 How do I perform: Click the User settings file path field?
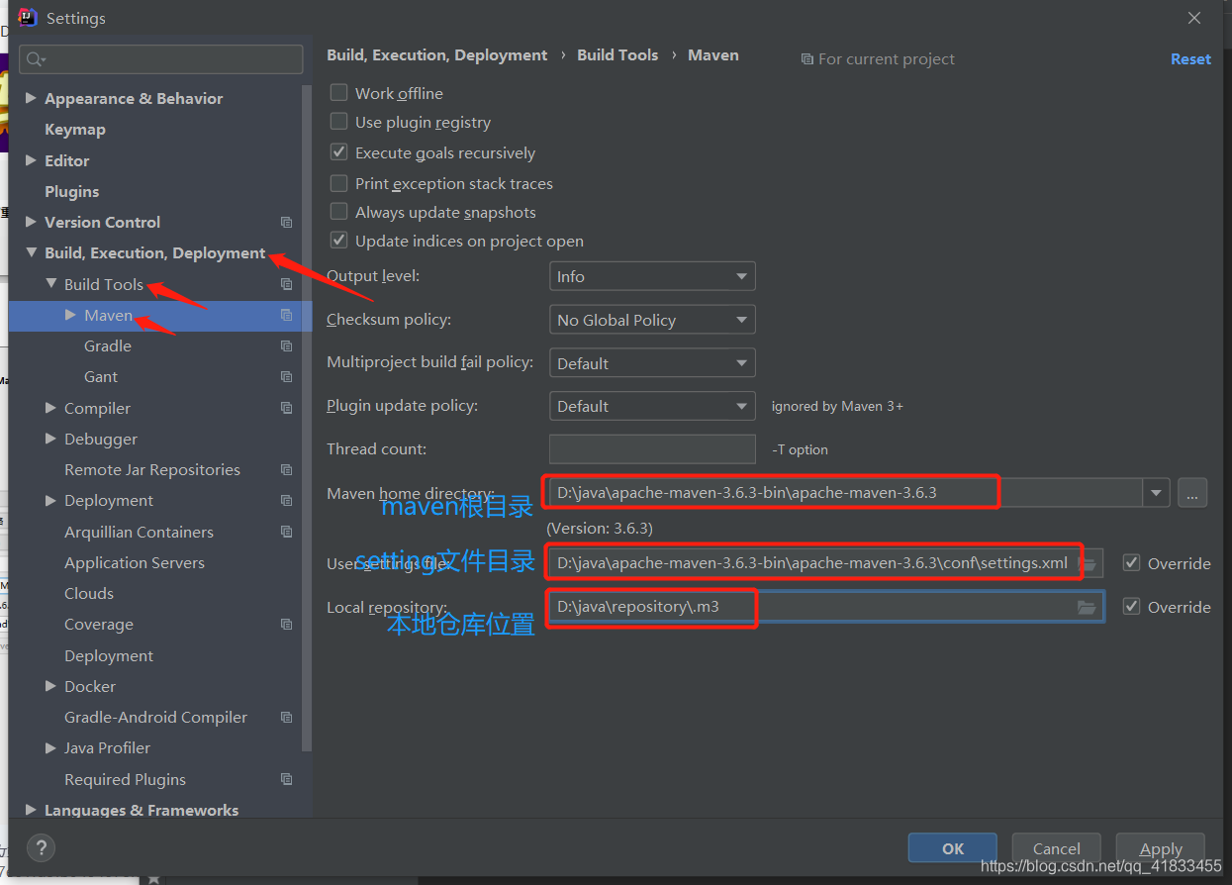[825, 563]
